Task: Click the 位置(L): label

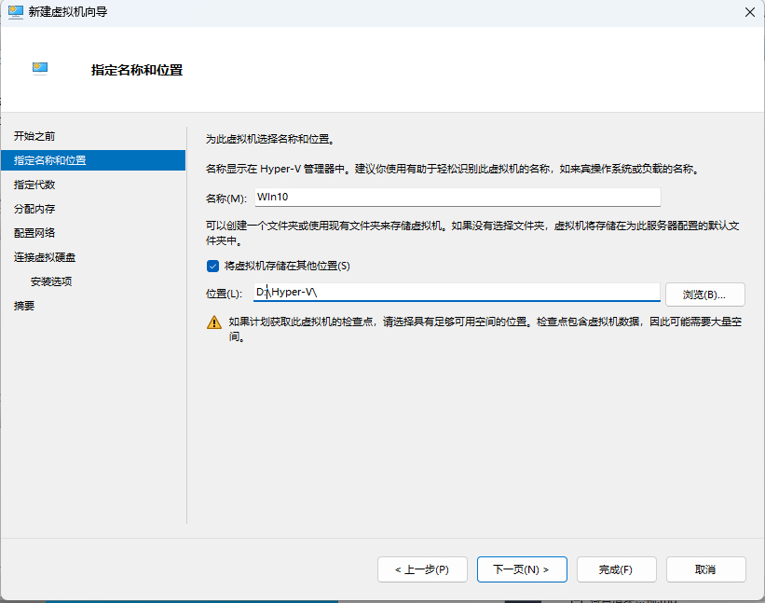Action: click(224, 294)
